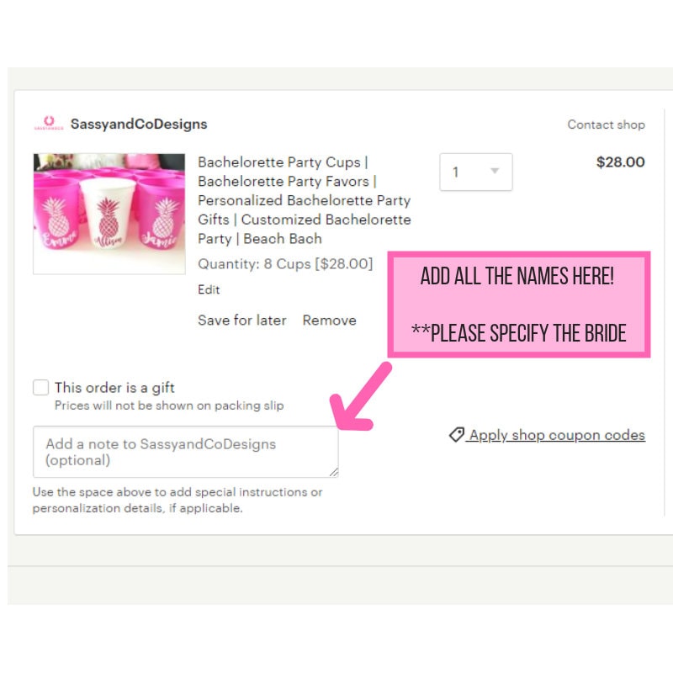
Task: Check the This order is a gift box
Action: tap(40, 387)
